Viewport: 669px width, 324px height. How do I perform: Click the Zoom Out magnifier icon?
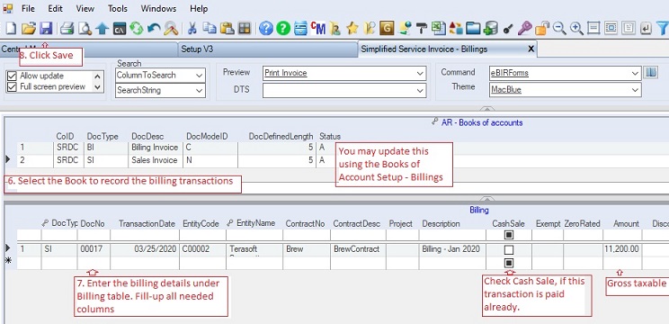click(x=559, y=29)
